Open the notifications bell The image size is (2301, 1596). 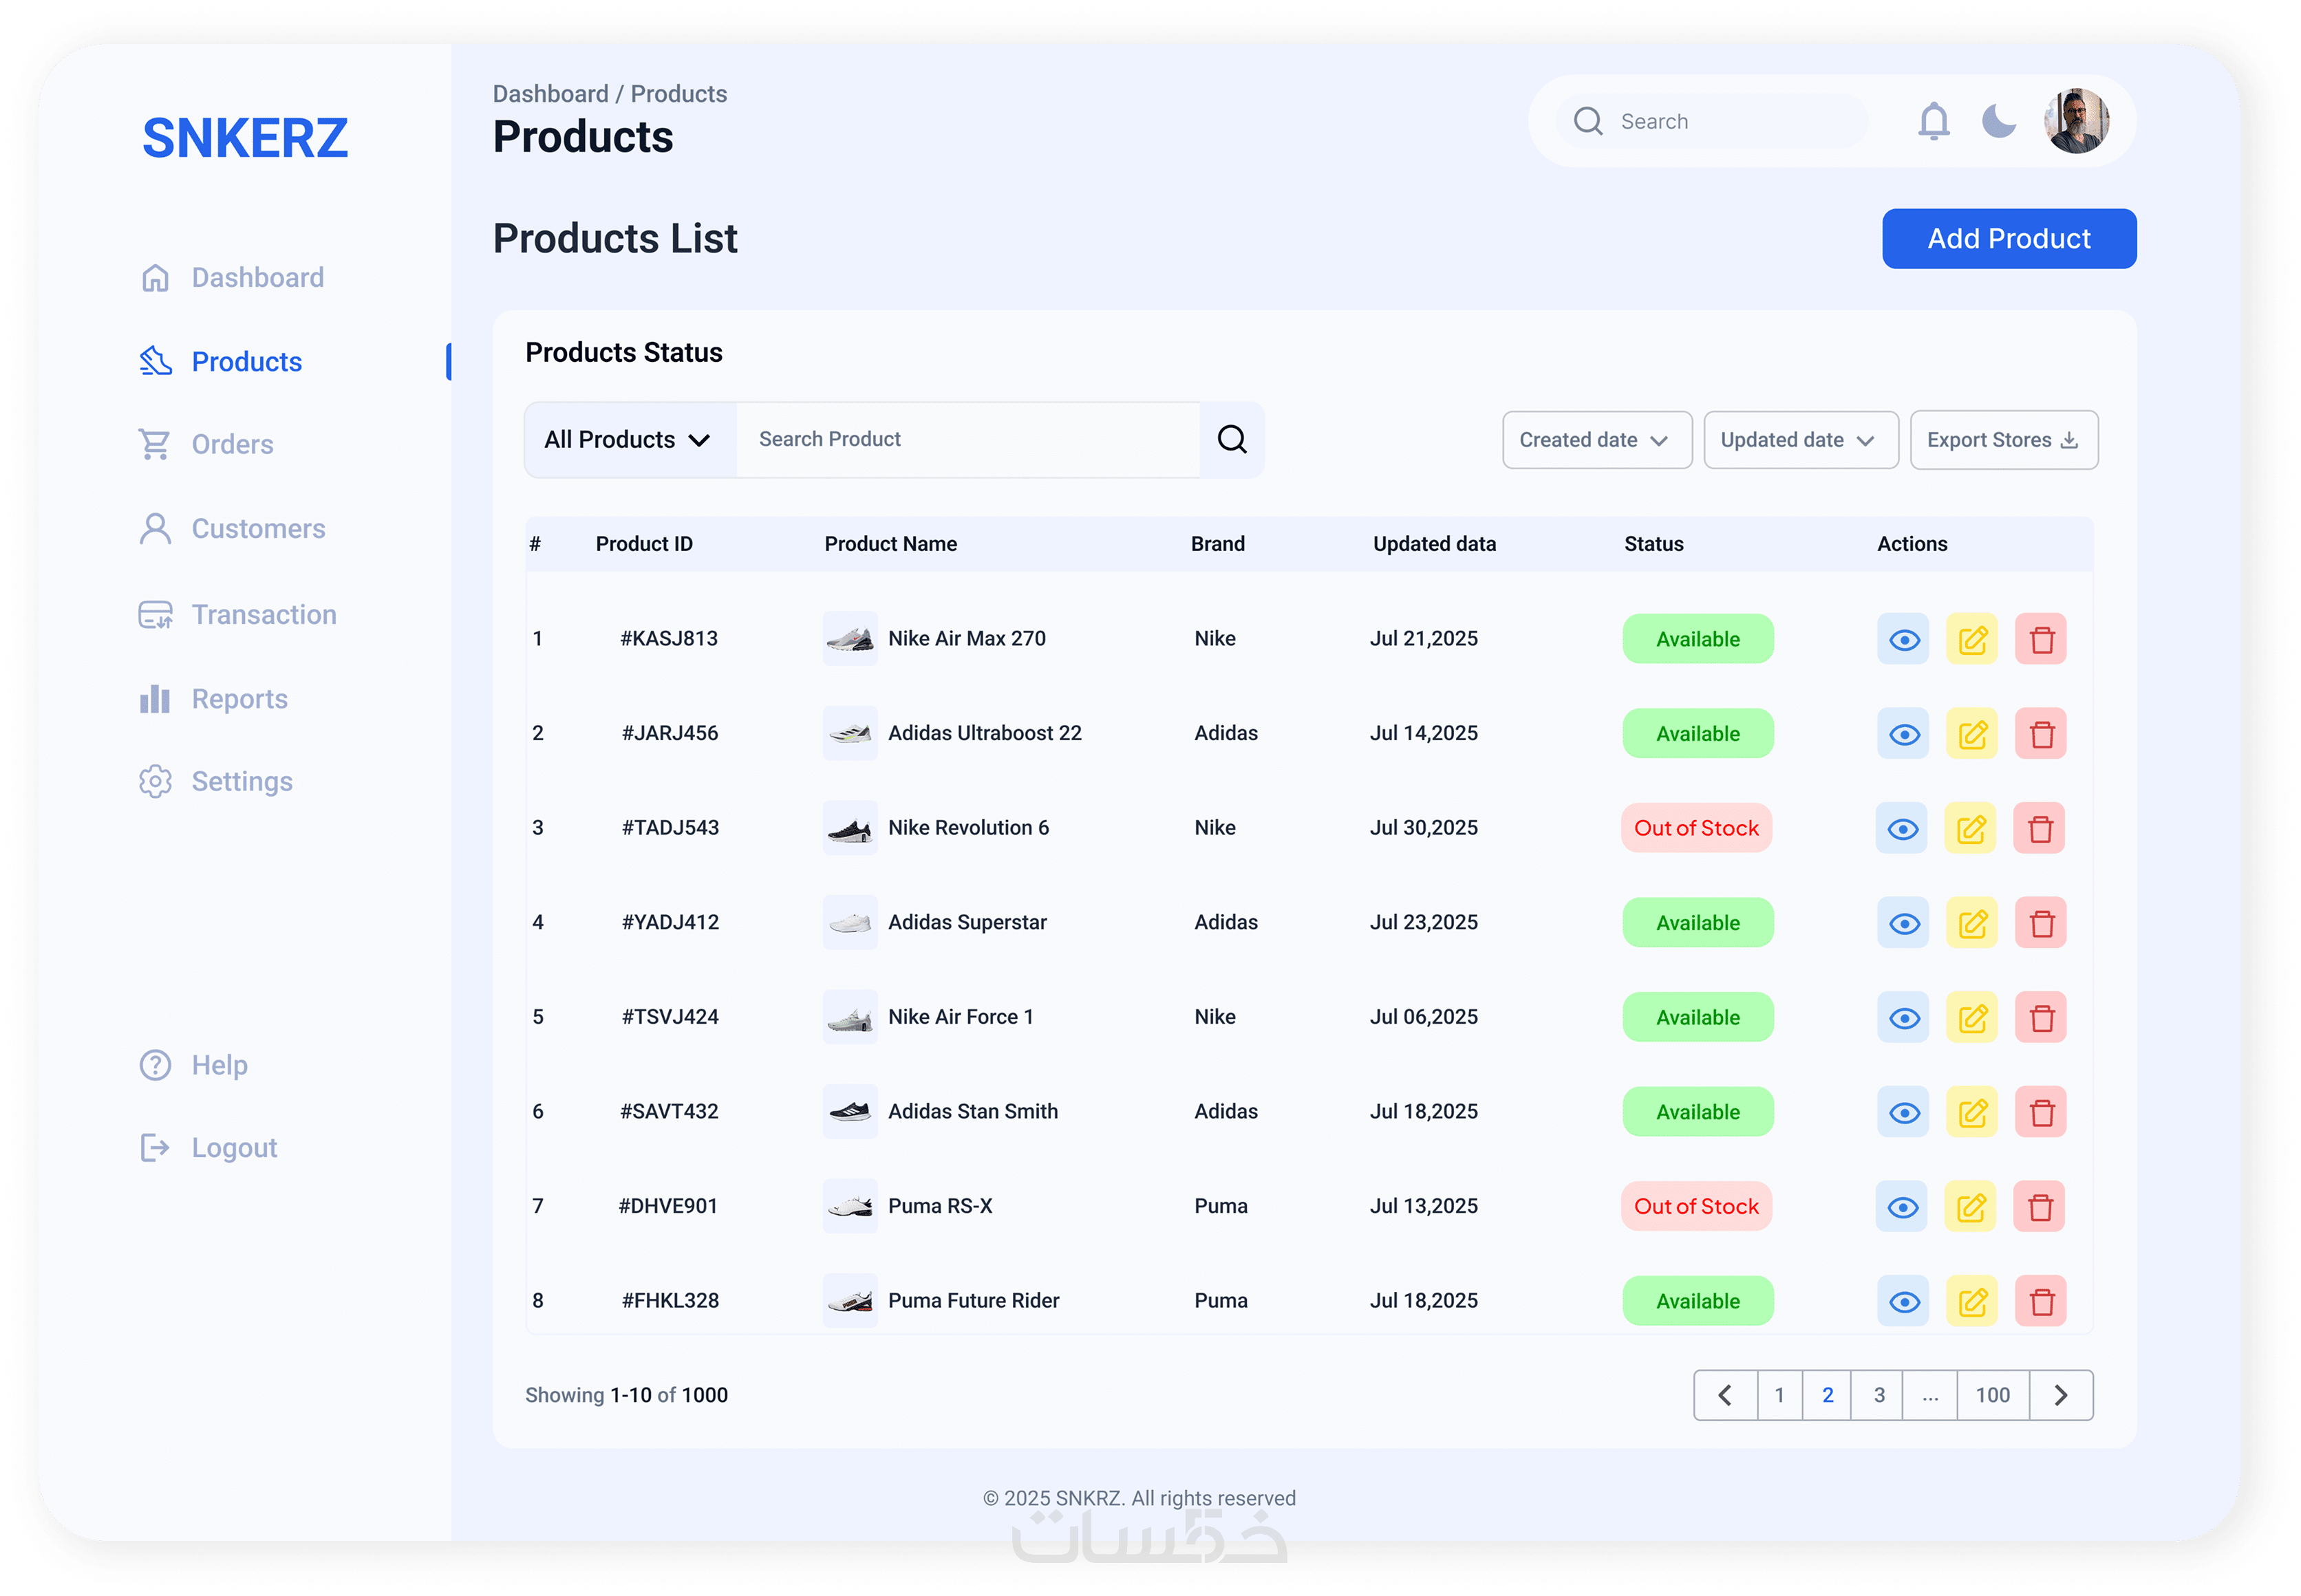(x=1933, y=121)
